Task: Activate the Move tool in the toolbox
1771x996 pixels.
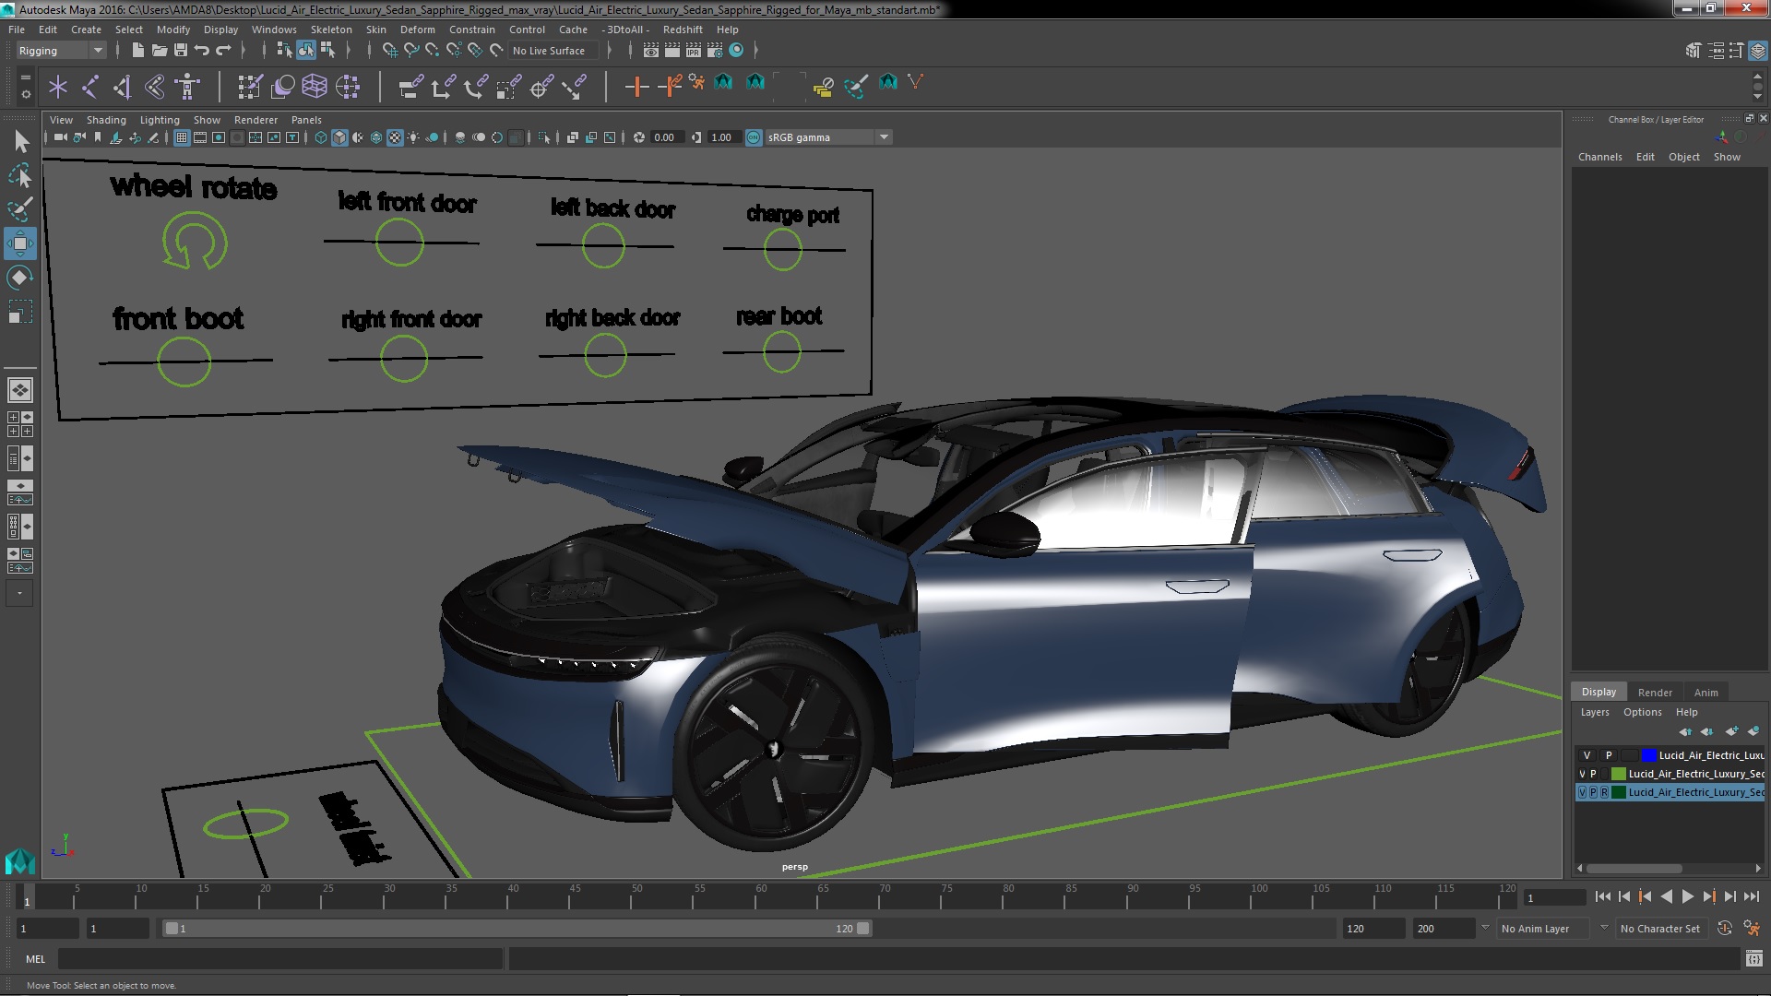Action: (20, 243)
